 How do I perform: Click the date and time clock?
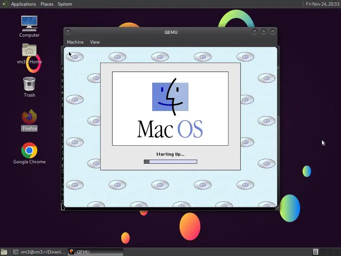(x=322, y=4)
